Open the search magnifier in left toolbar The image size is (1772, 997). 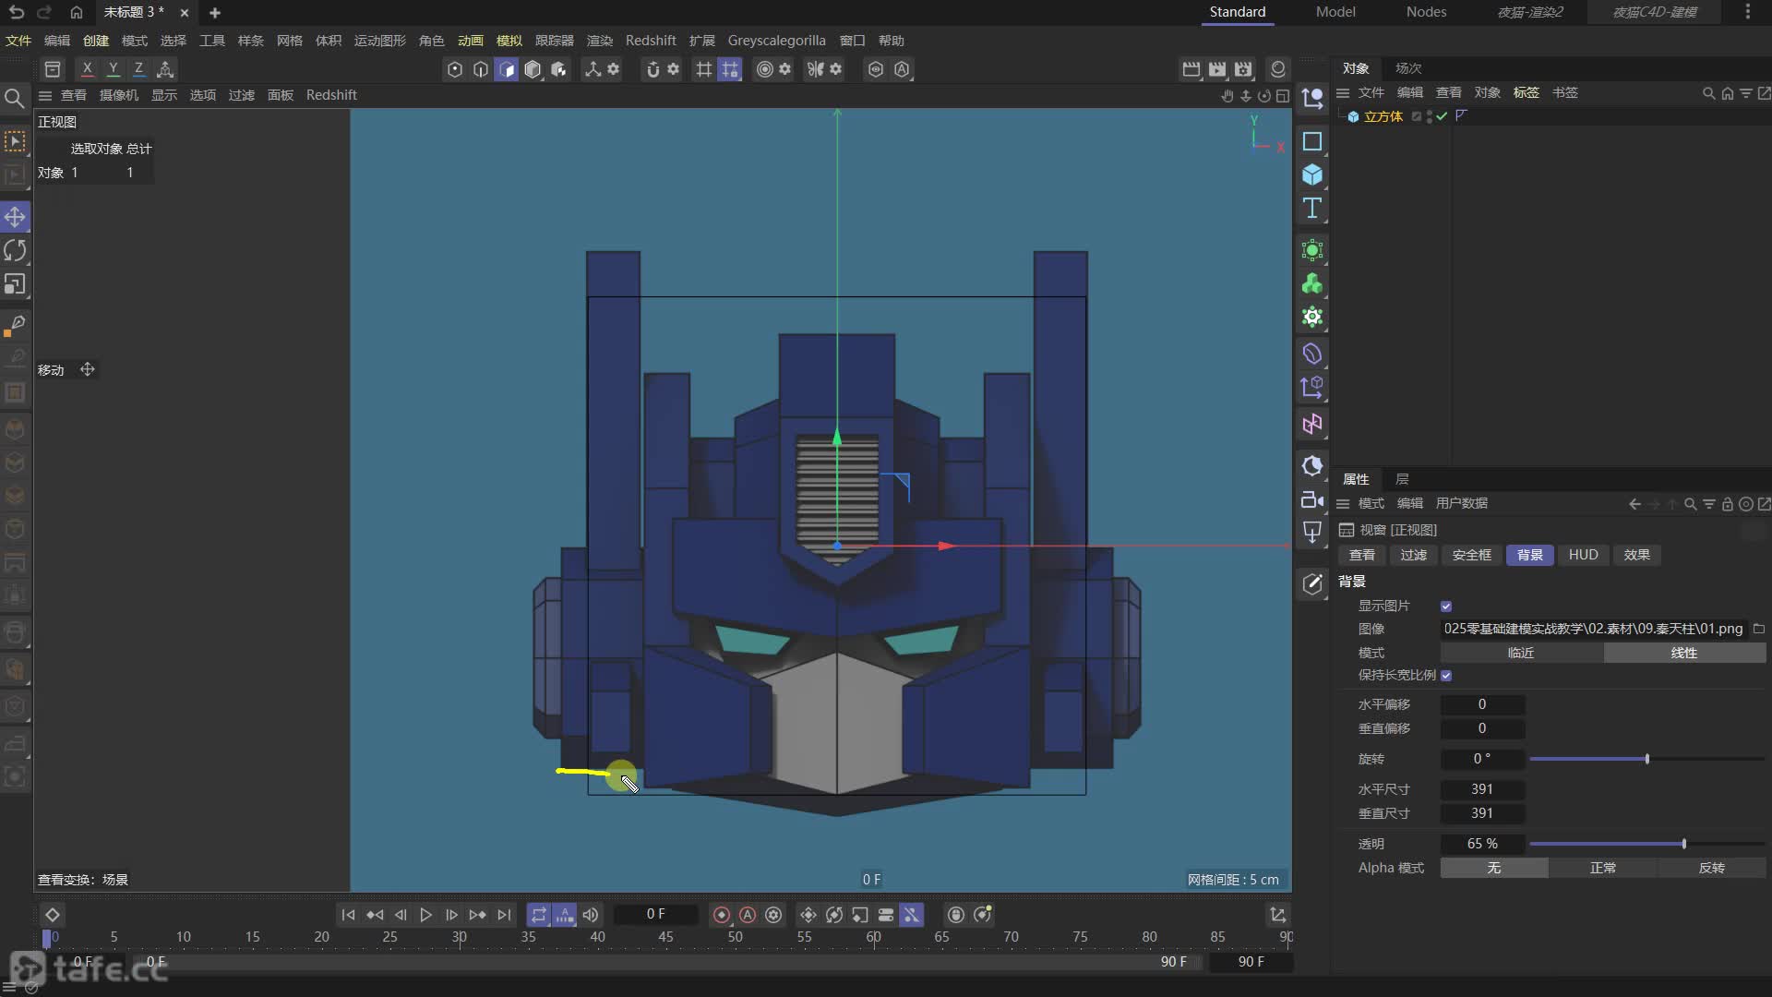coord(15,98)
